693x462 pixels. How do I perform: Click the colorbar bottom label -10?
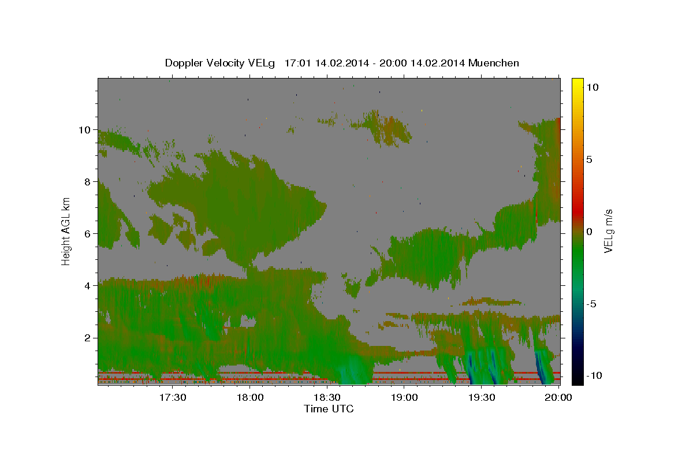coord(594,376)
